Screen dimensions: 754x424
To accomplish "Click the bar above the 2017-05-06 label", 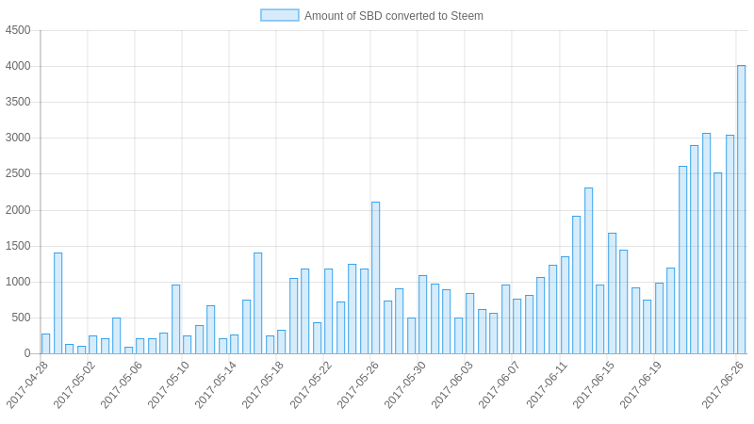I will pos(139,346).
